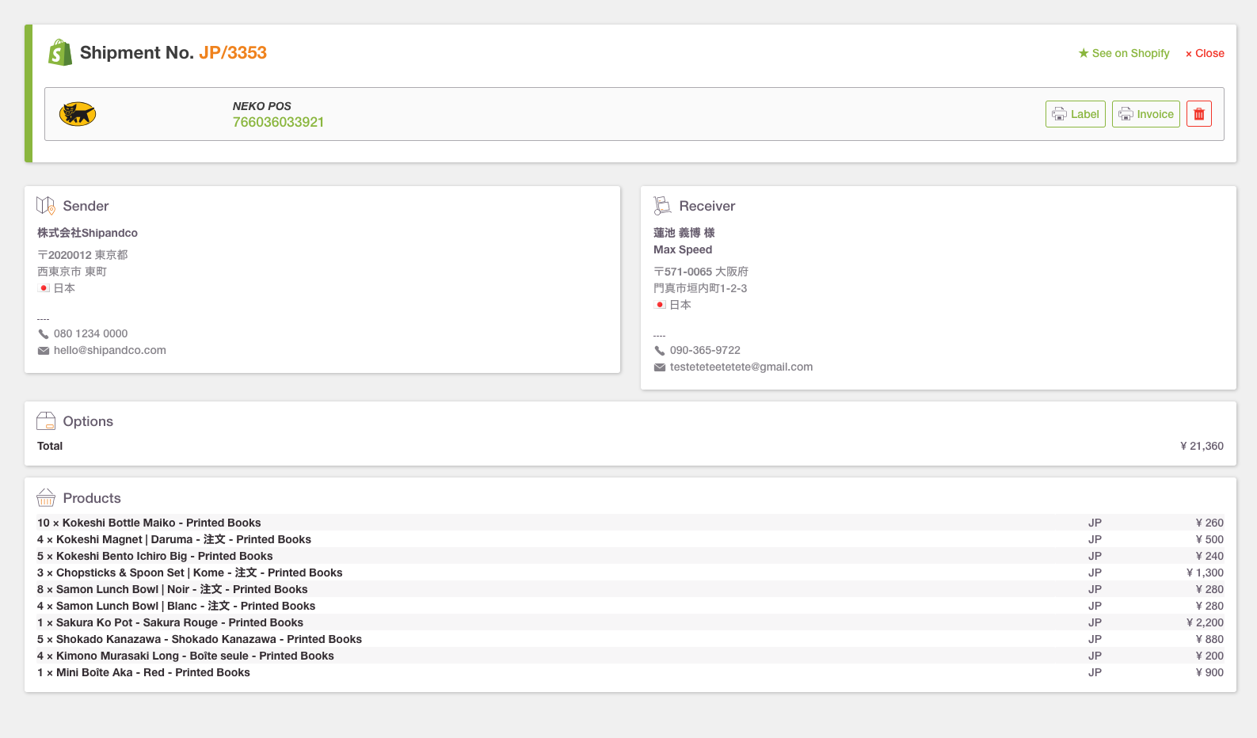The height and width of the screenshot is (738, 1257).
Task: Click the Options box icon
Action: tap(46, 420)
